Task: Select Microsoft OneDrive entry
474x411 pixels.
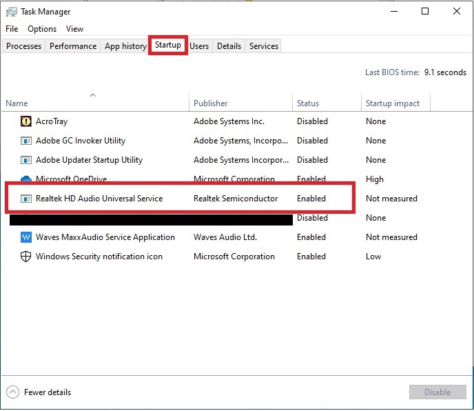Action: tap(72, 179)
